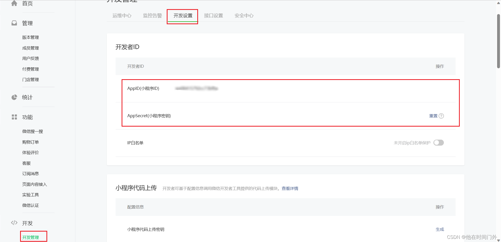
Task: Open 付费管理 in sidebar
Action: 31,69
